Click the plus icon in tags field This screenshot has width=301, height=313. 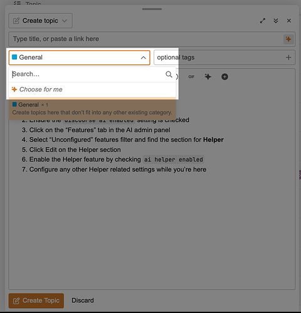288,58
